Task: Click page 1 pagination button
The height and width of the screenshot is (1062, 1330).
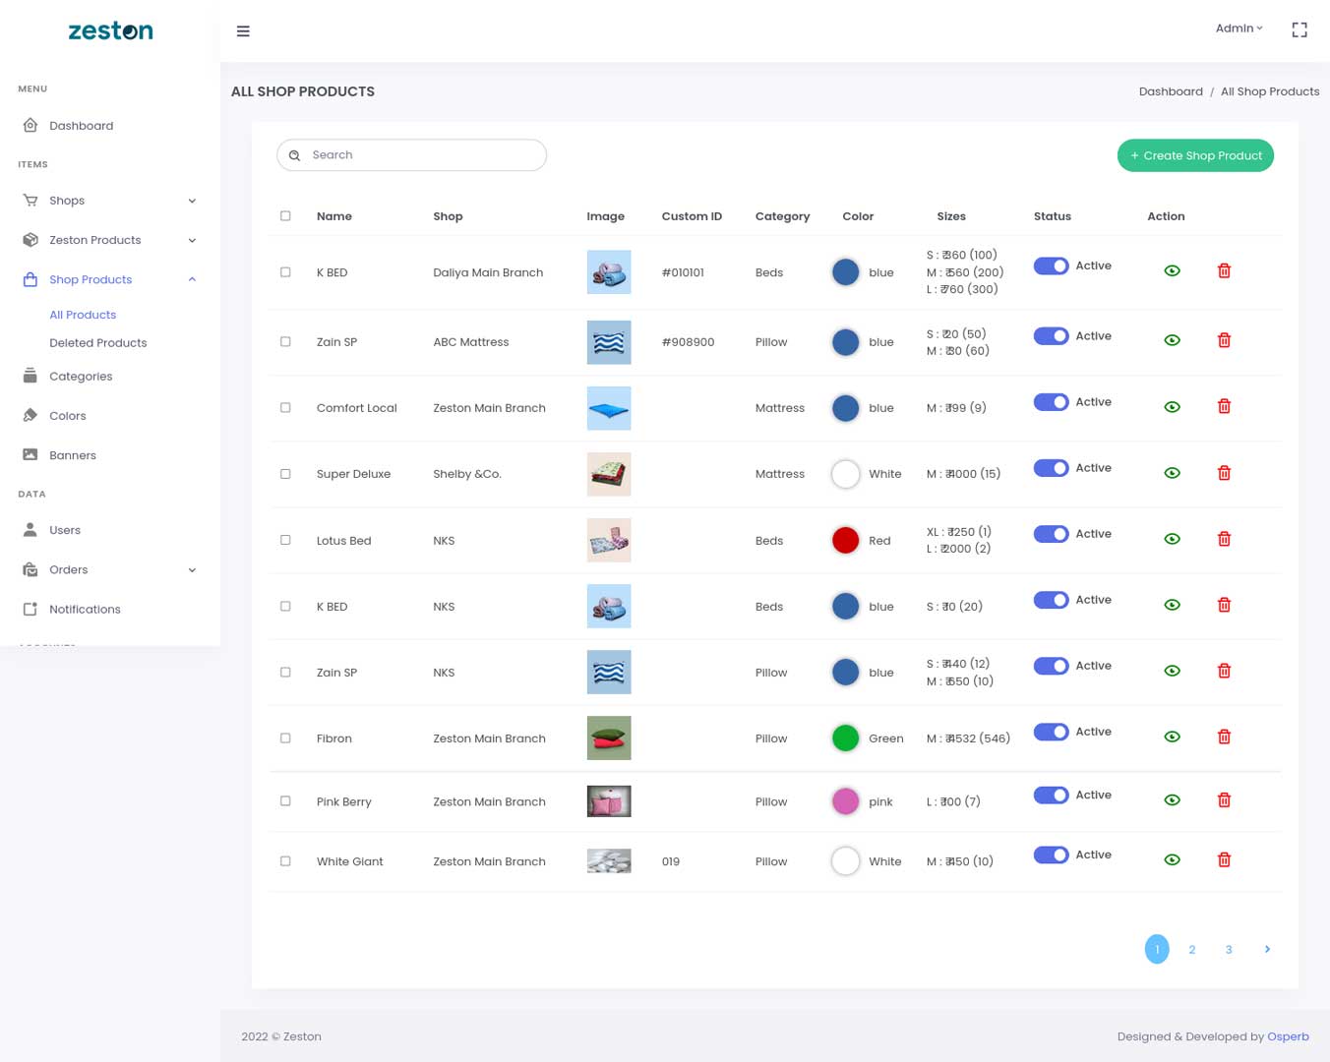Action: click(1157, 949)
